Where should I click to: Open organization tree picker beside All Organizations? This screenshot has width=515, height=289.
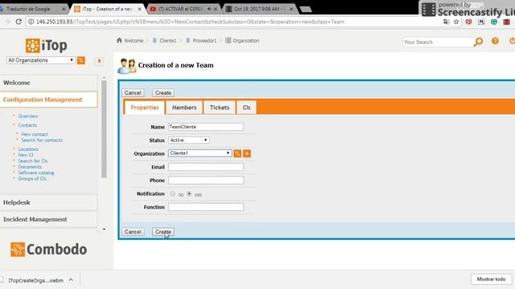[x=80, y=60]
